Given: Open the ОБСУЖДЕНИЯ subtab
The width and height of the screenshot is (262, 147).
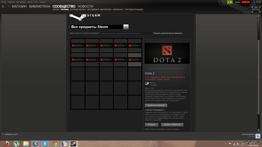Looking at the screenshot, I should 93,9.
